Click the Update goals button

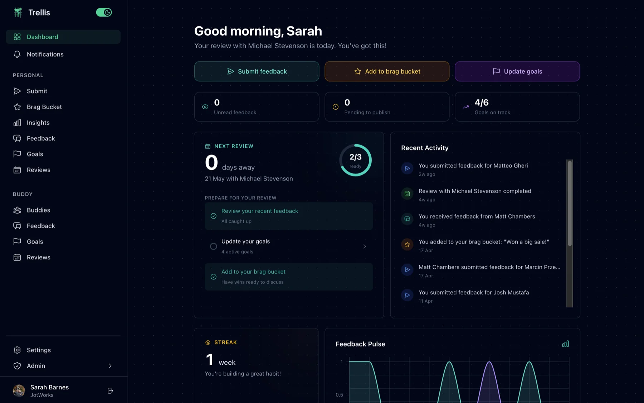[x=517, y=71]
